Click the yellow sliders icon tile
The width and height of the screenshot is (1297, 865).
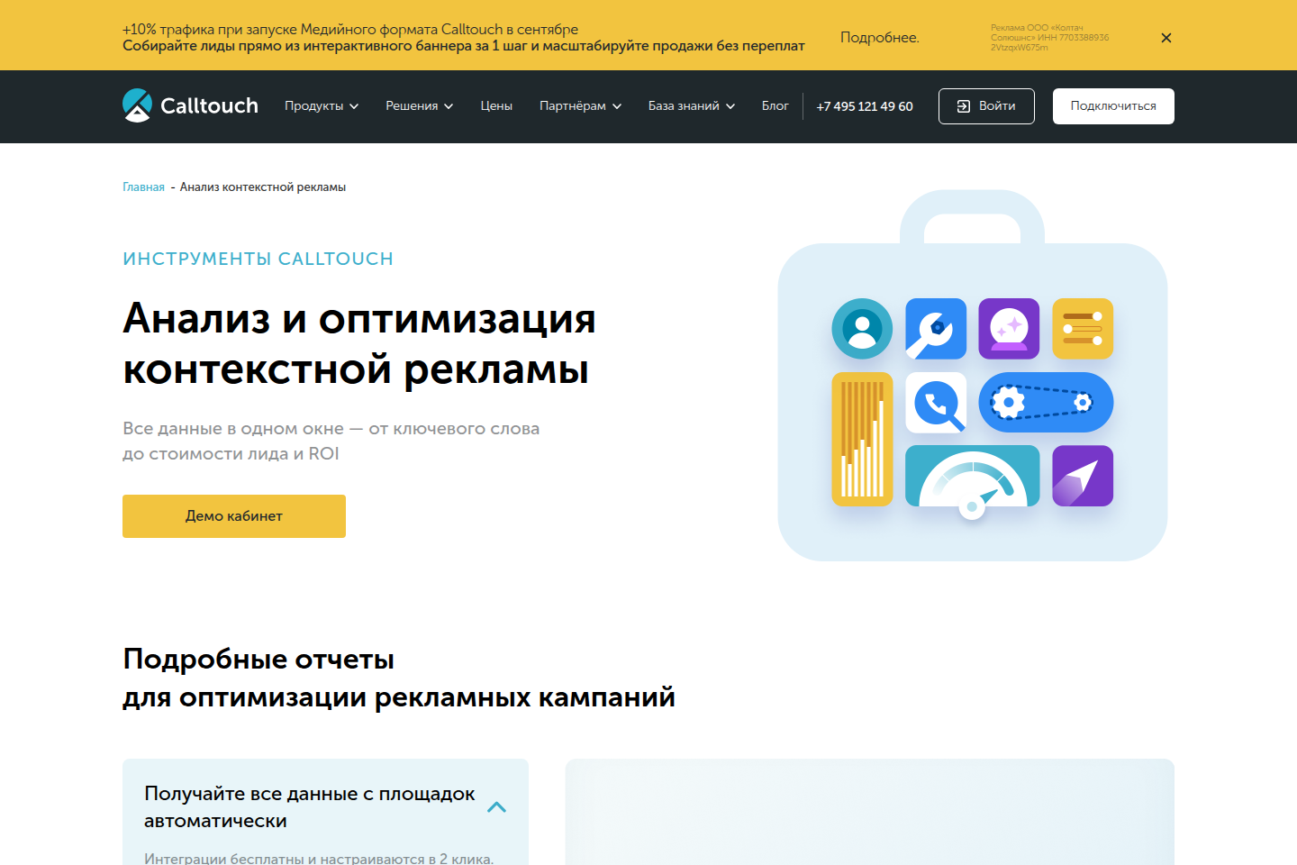[x=1083, y=329]
